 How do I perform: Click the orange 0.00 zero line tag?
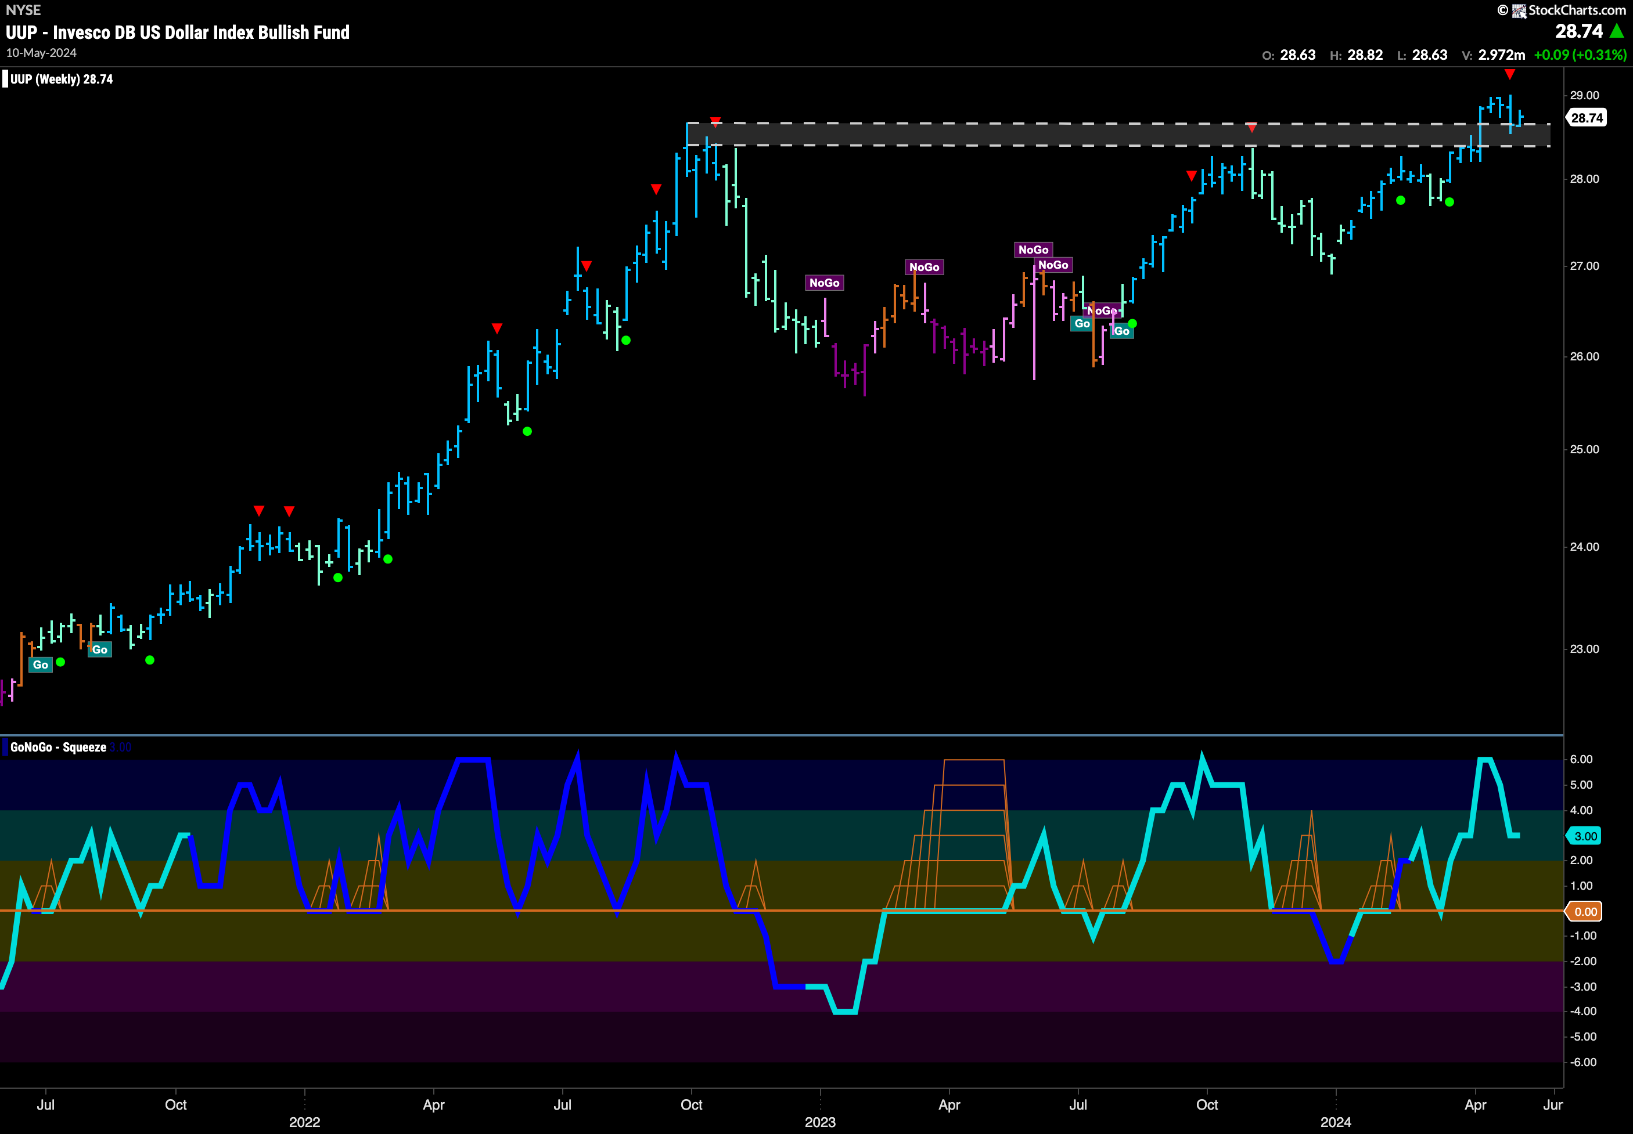pyautogui.click(x=1584, y=912)
